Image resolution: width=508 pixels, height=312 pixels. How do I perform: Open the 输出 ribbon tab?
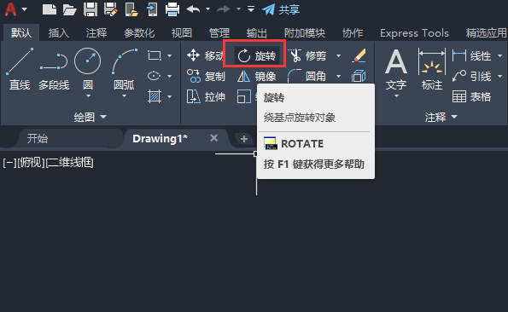tap(257, 32)
